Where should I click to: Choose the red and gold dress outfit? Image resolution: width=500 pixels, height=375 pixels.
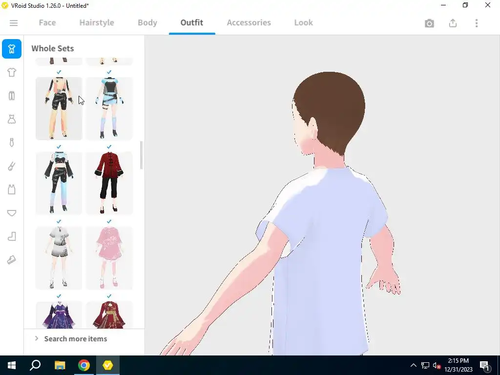(109, 315)
